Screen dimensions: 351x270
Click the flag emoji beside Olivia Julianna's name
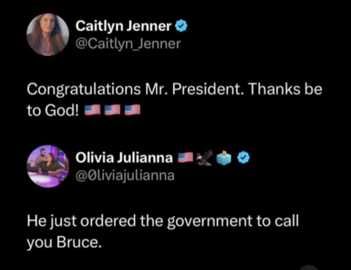click(x=185, y=157)
